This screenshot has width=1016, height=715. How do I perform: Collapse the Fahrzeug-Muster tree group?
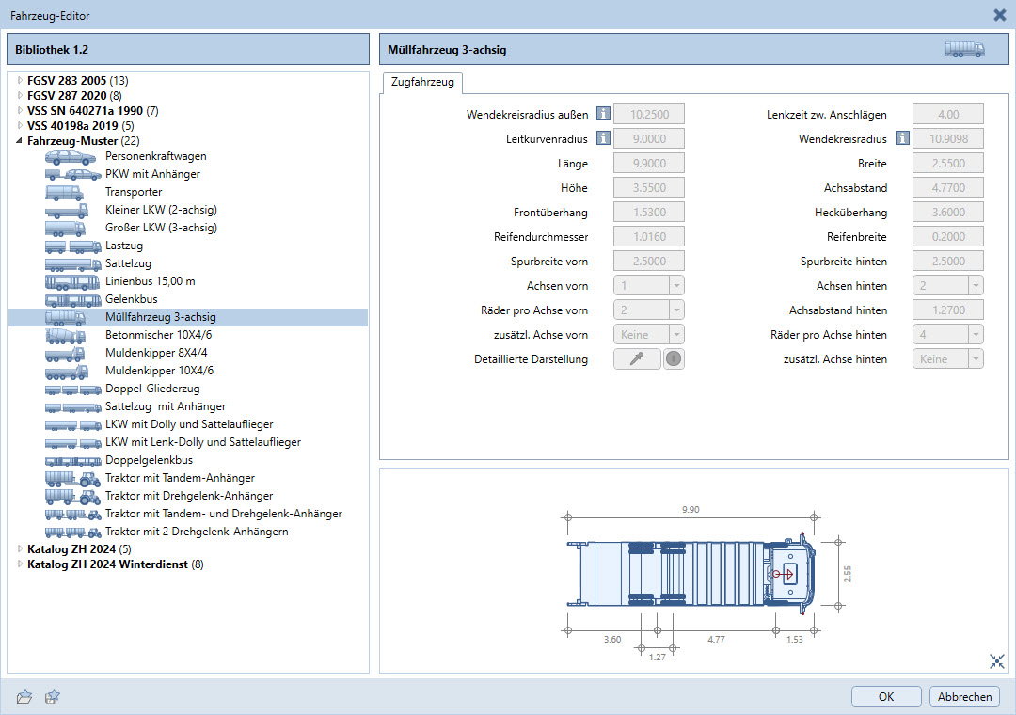pyautogui.click(x=20, y=141)
